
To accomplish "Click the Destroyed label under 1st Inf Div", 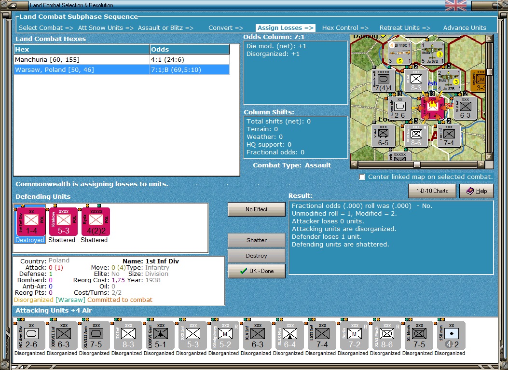I will [x=29, y=240].
